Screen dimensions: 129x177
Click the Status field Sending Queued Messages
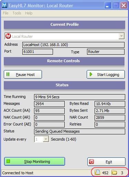tap(79, 131)
